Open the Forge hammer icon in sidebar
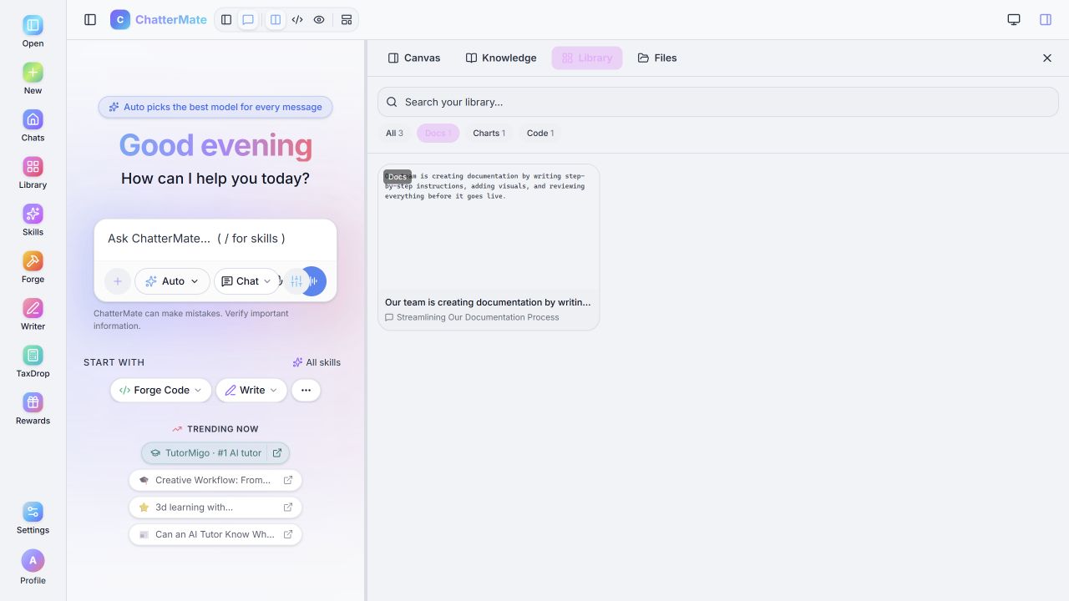The image size is (1069, 601). (x=33, y=261)
